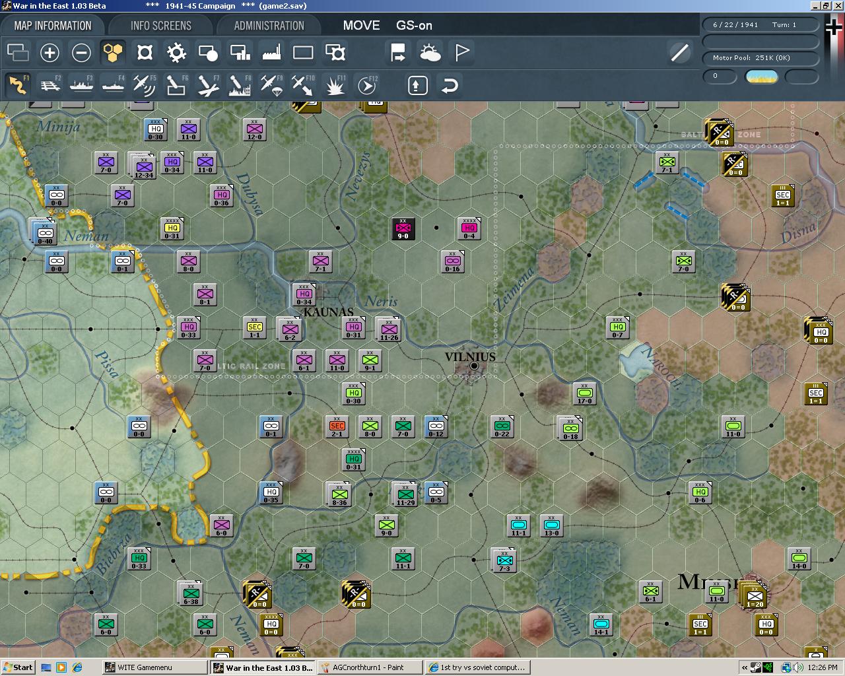Select the 11-26 unit stack near Kaunas

389,329
